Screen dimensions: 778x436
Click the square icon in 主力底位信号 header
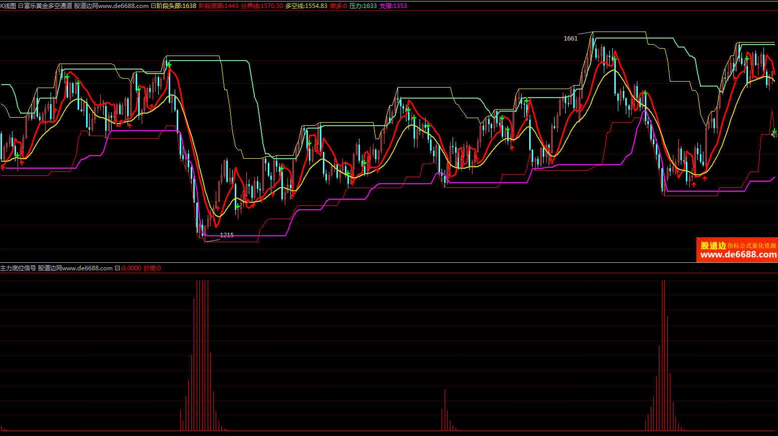pos(117,268)
